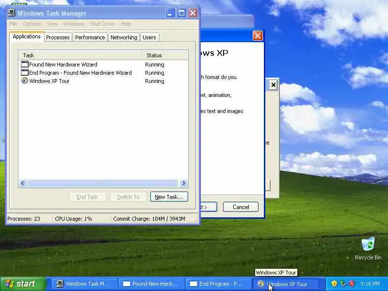
Task: Select the Windows XP Tour task row
Action: 49,81
